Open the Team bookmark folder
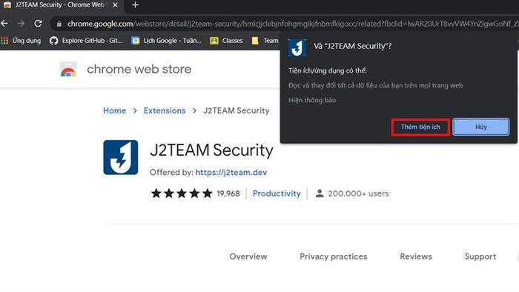This screenshot has height=292, width=519. click(265, 41)
